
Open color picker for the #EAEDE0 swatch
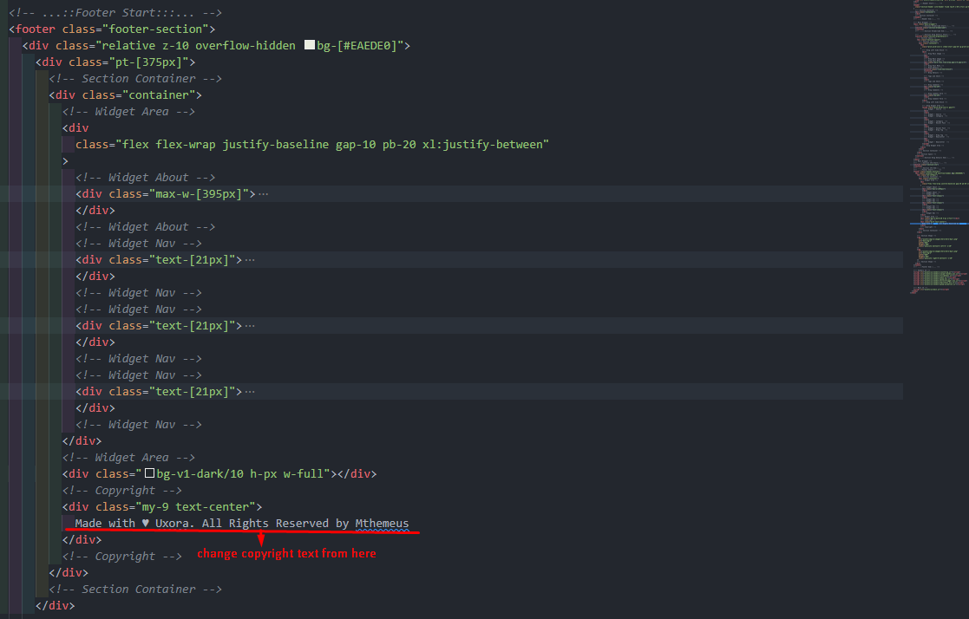pos(308,45)
